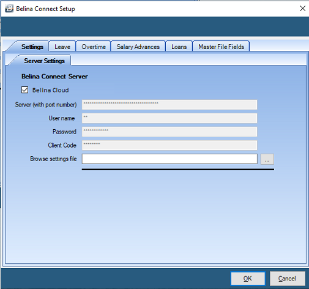Switch to the Salary Advances tab
Viewport: 309px width, 289px height.
138,47
